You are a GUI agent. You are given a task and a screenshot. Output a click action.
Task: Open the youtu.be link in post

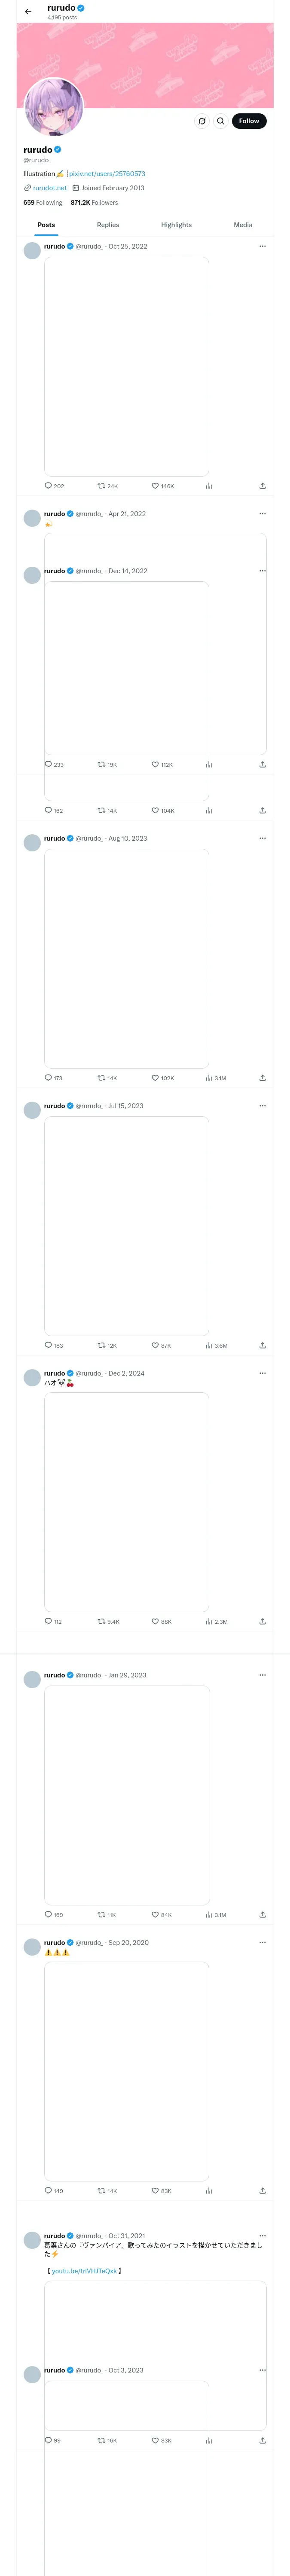84,2271
